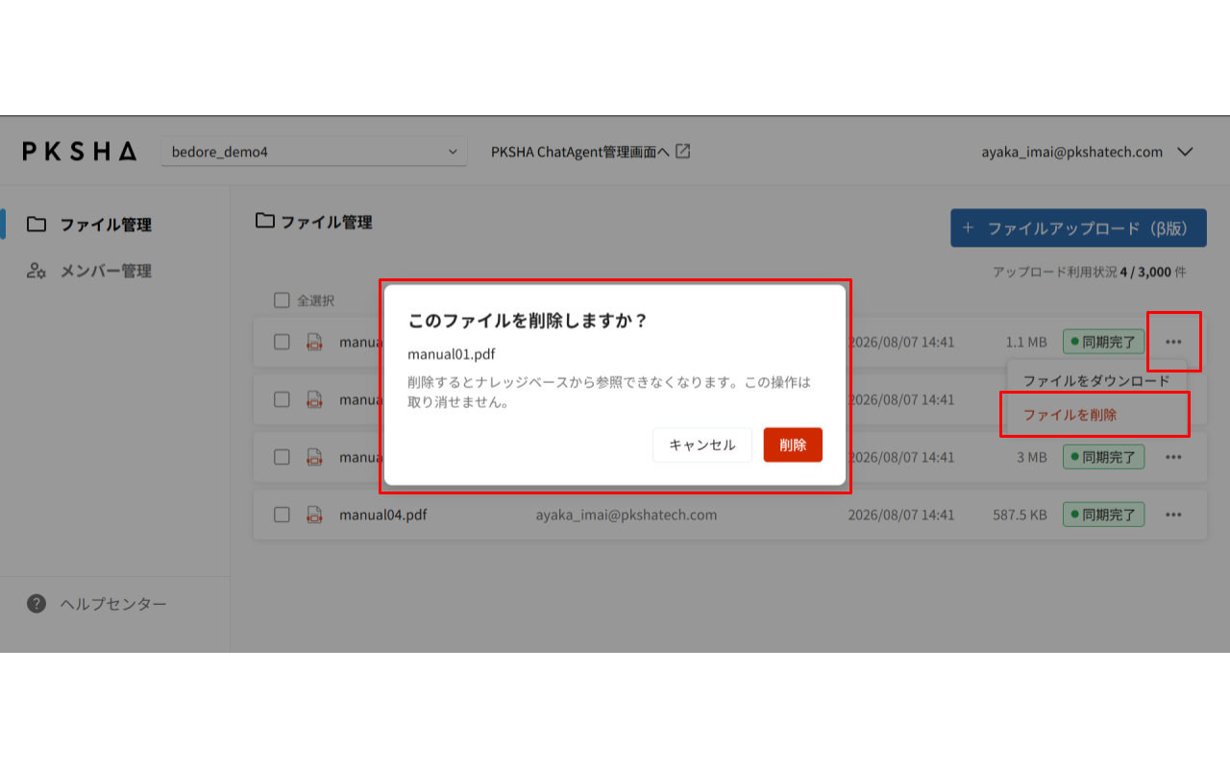Viewport: 1230px width, 768px height.
Task: Click the folder icon in the ファイル管理 page heading
Action: [x=264, y=221]
